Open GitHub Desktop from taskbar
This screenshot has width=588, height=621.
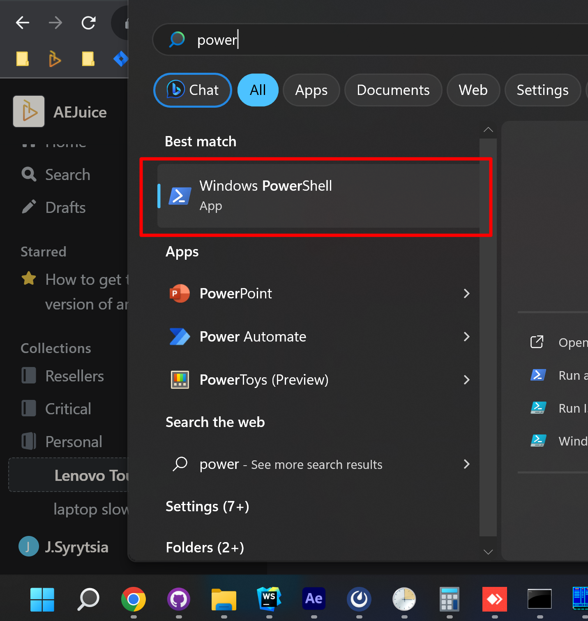tap(179, 599)
